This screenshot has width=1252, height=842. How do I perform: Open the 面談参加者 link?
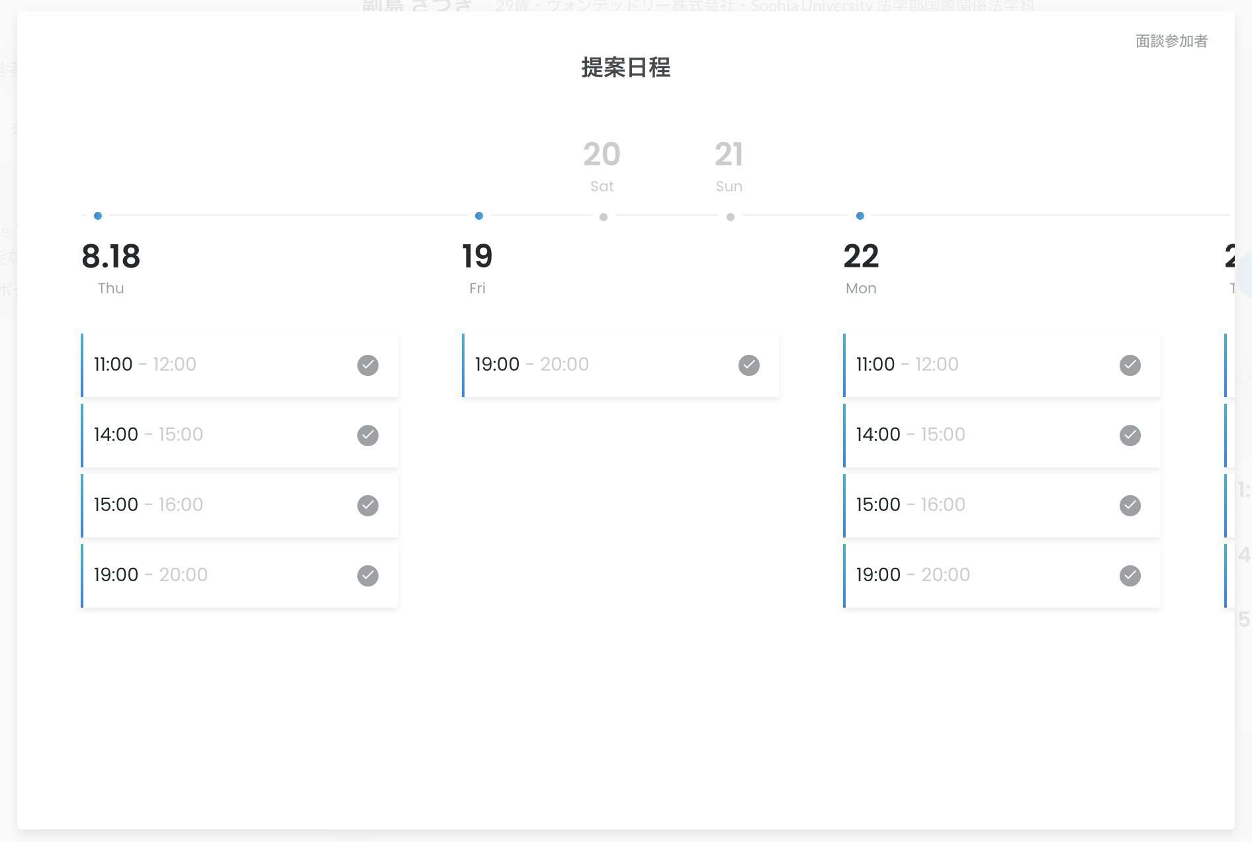(x=1171, y=41)
